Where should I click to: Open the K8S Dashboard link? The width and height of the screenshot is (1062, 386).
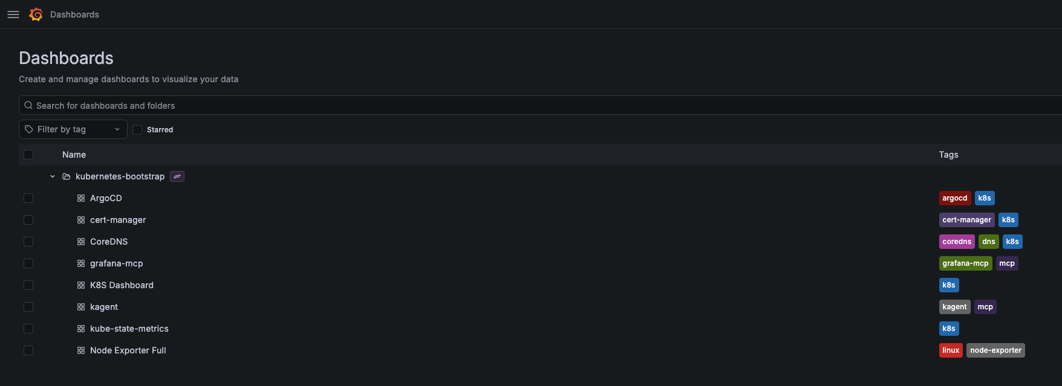point(122,285)
